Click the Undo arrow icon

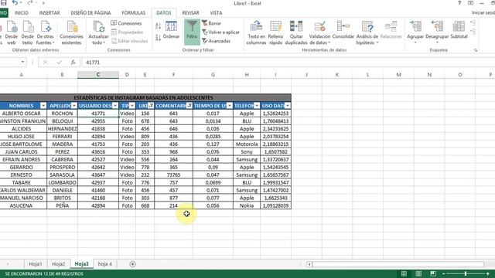(x=15, y=3)
